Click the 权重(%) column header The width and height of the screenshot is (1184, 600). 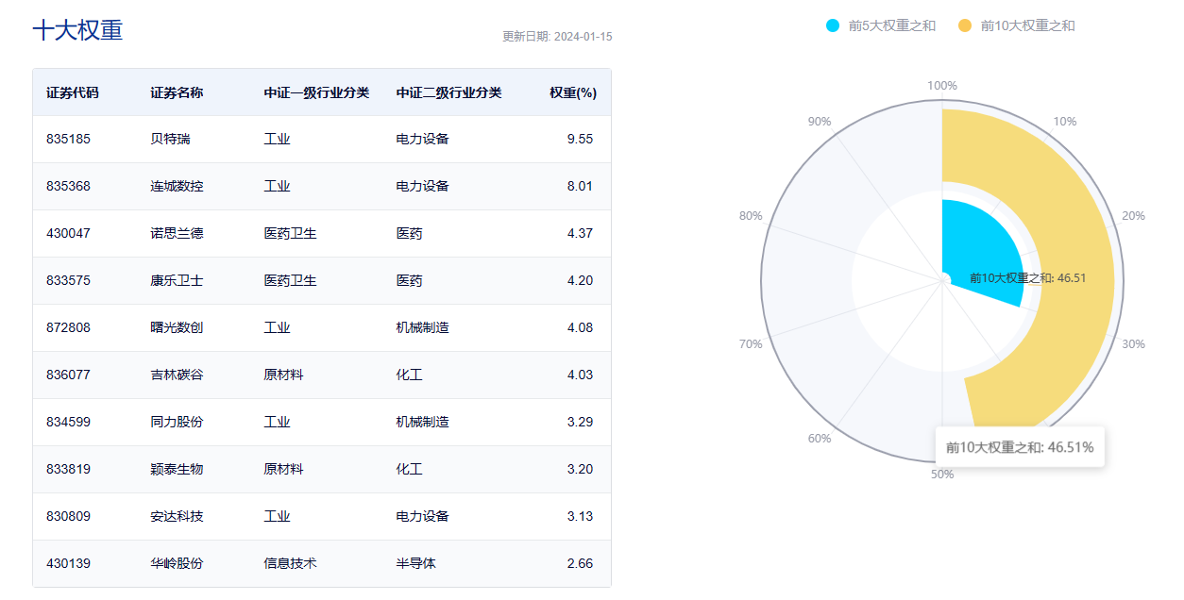point(573,92)
